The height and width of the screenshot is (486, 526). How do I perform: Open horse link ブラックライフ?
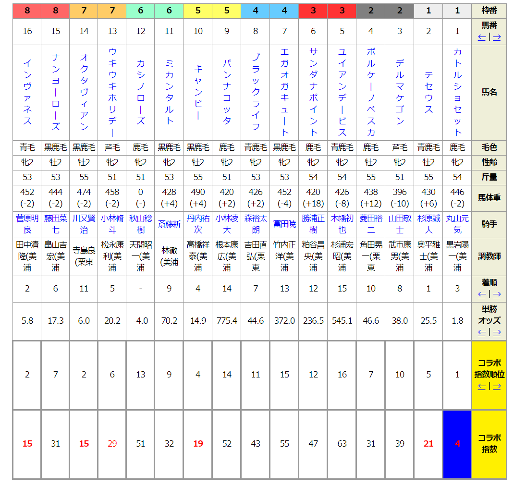256,92
